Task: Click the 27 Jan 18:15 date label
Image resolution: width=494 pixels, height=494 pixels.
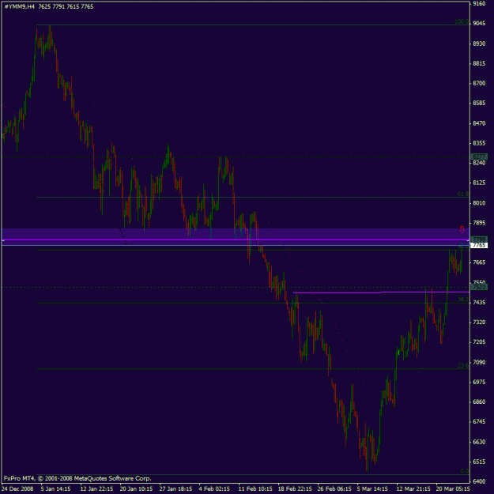Action: point(175,489)
